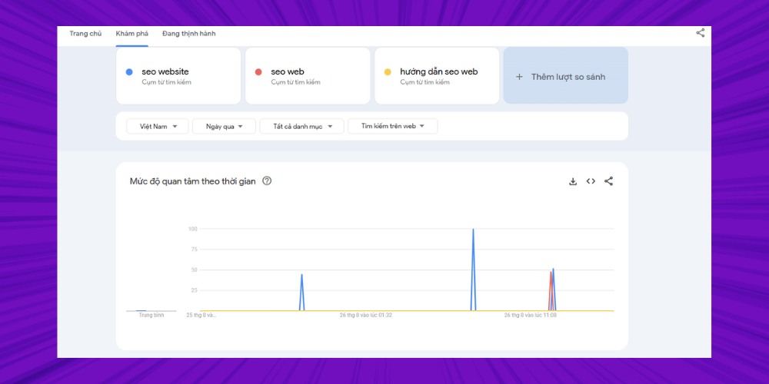Click the red spike on the chart
This screenshot has width=769, height=384.
click(x=551, y=291)
